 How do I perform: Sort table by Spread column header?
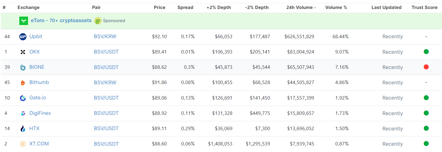click(185, 7)
